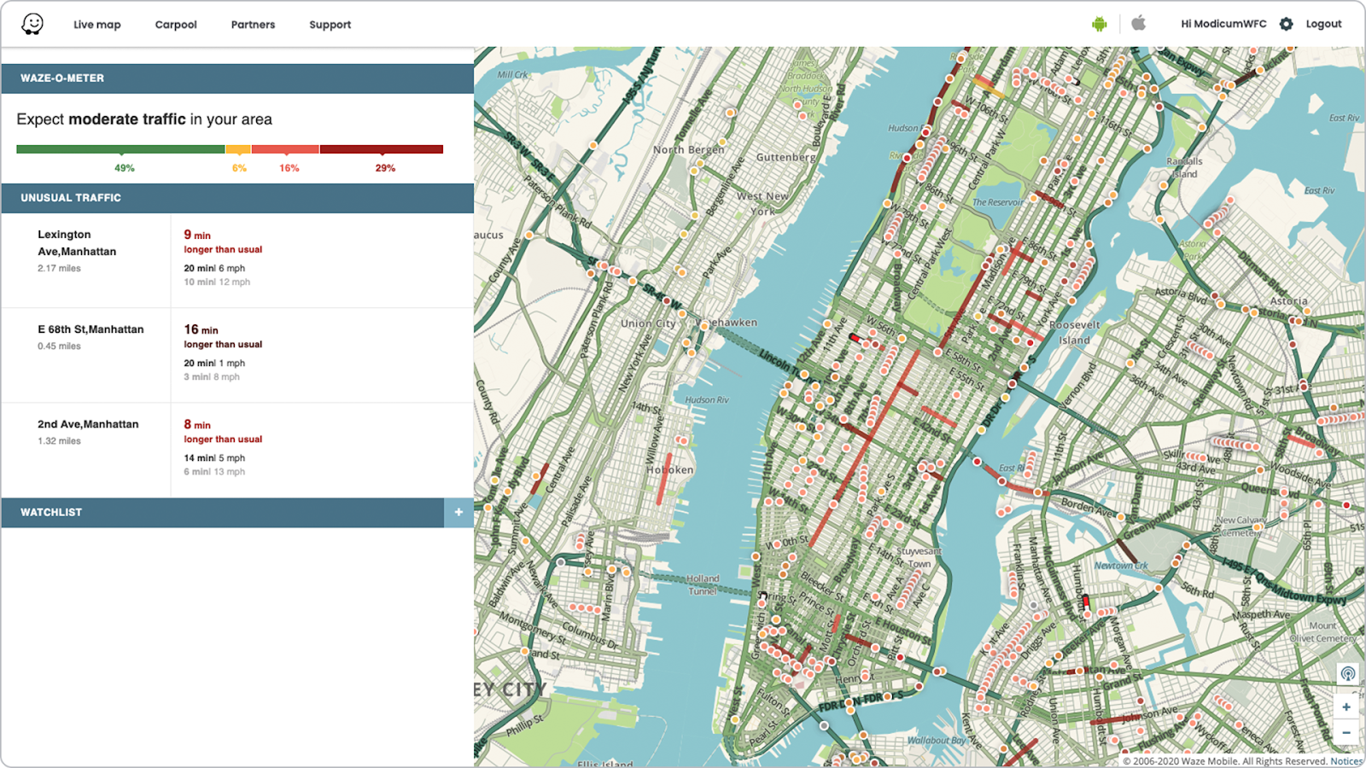
Task: Click the 8 min longer than usual text
Action: click(223, 431)
